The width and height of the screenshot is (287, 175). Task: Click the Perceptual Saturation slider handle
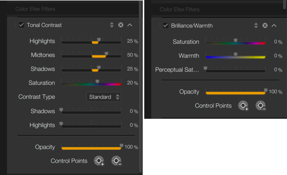205,68
